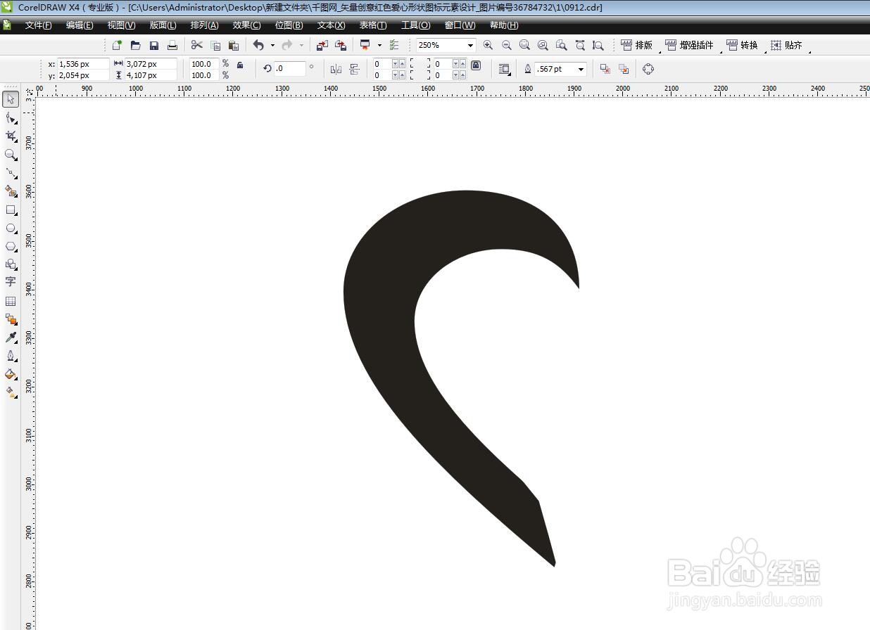This screenshot has height=630, width=870.
Task: Select the Text tool (字)
Action: coord(11,282)
